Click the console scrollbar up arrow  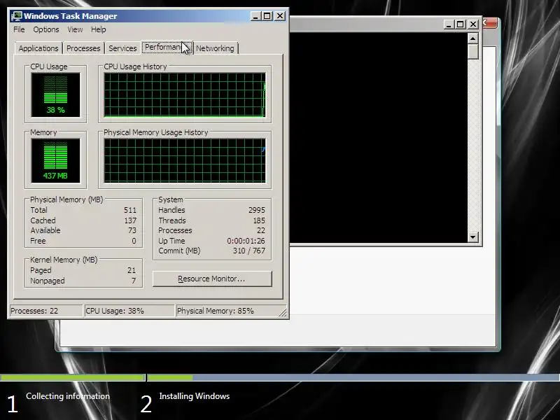[x=473, y=38]
